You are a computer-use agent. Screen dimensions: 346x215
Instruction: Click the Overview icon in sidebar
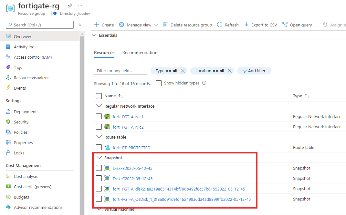[x=8, y=36]
